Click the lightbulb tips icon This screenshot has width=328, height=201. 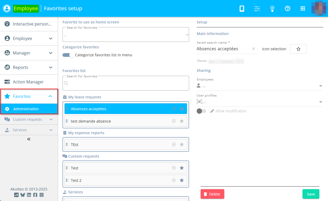(272, 9)
